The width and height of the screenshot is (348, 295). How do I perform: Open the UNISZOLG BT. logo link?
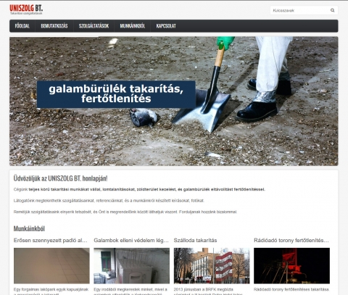pos(26,8)
